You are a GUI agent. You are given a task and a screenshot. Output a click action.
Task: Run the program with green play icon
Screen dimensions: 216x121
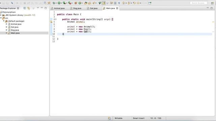[x=59, y=3]
